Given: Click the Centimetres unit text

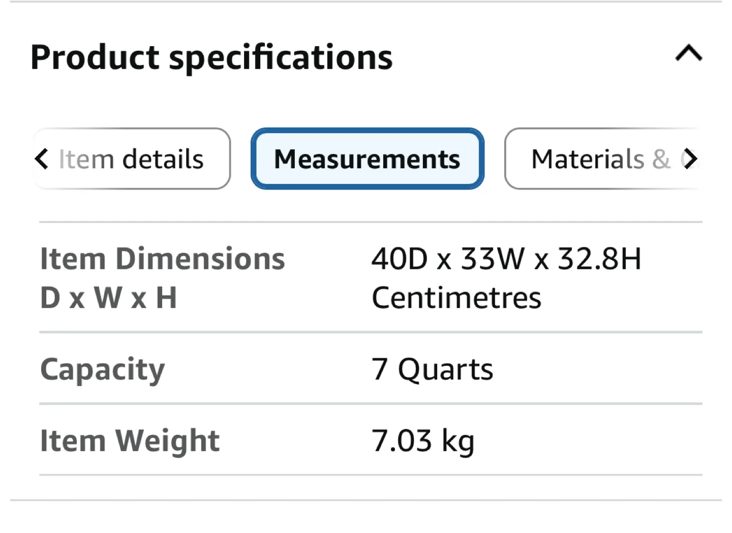Looking at the screenshot, I should coord(456,298).
